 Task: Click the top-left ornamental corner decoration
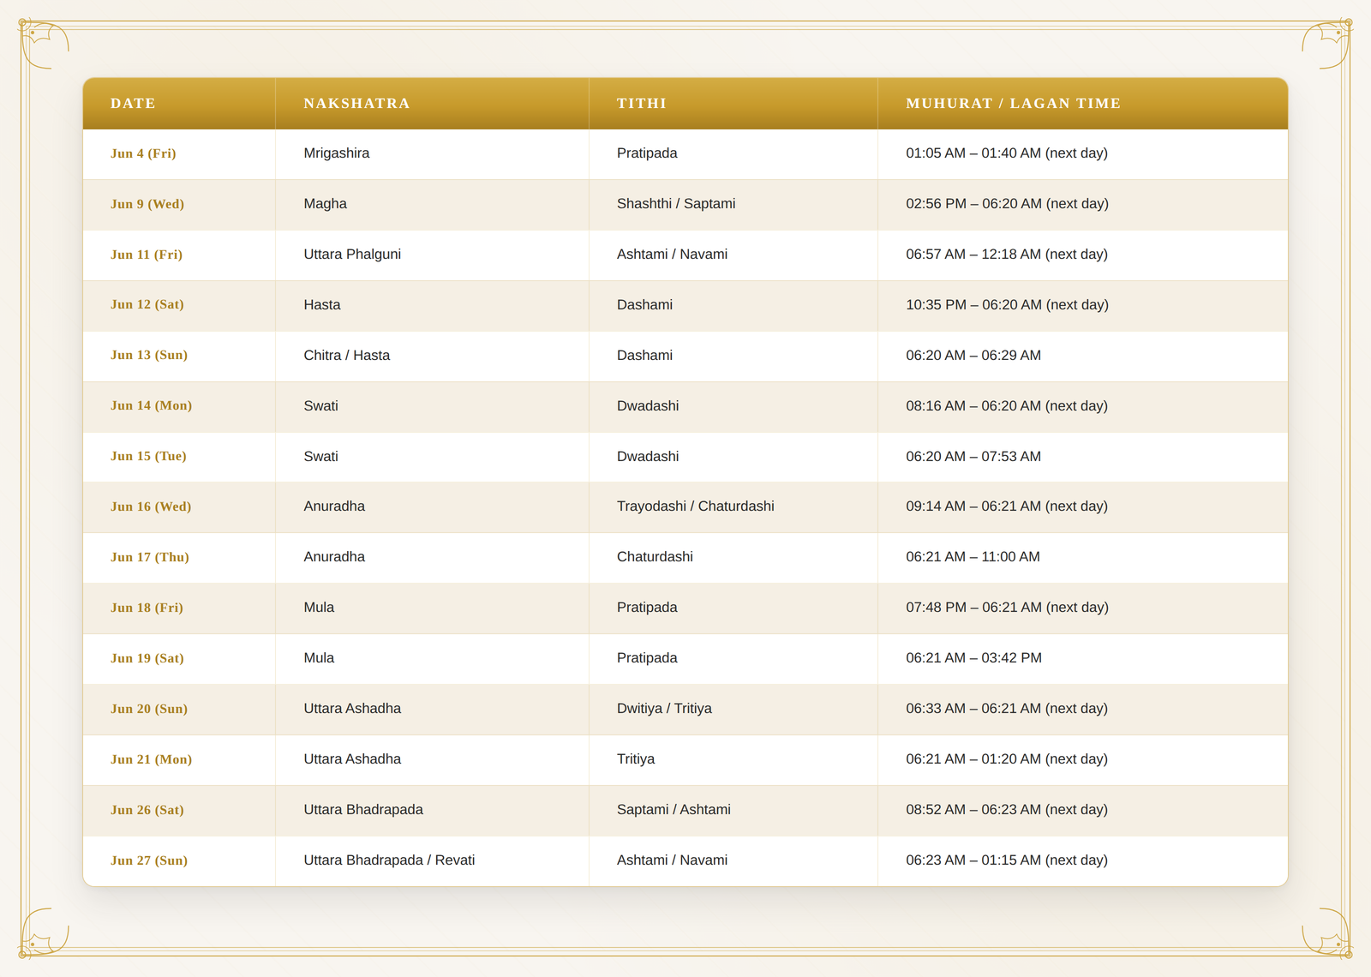click(x=44, y=45)
